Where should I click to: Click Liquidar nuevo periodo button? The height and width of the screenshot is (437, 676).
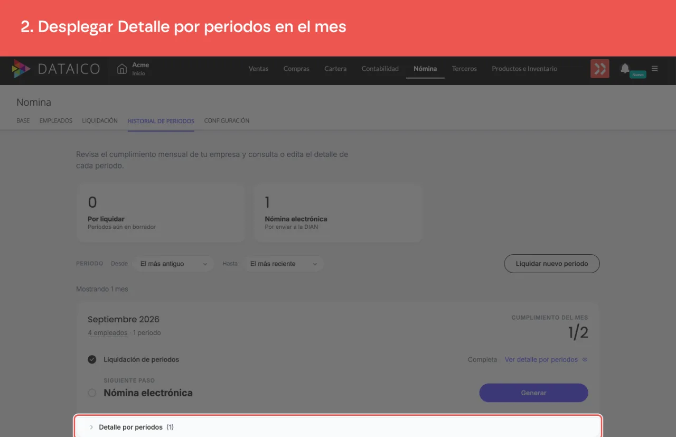pyautogui.click(x=552, y=264)
